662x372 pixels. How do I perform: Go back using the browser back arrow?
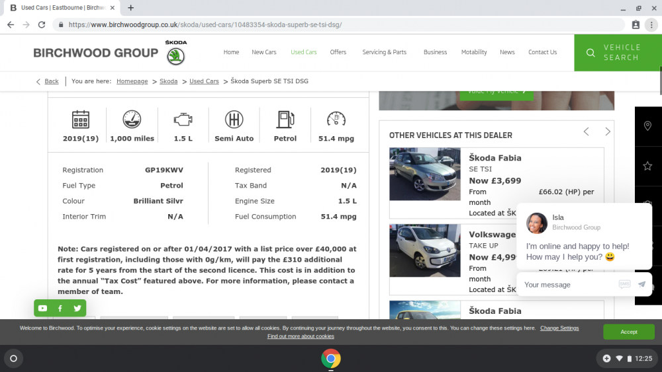(11, 25)
